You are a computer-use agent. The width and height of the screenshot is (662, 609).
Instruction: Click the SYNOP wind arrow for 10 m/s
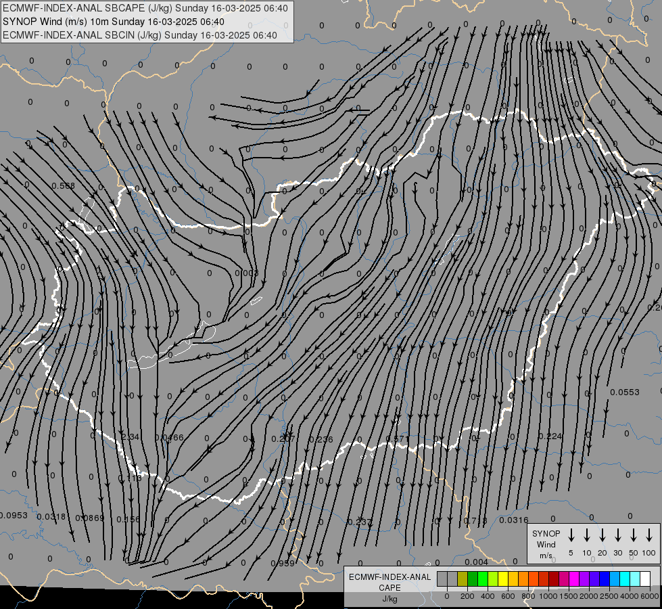click(x=587, y=535)
